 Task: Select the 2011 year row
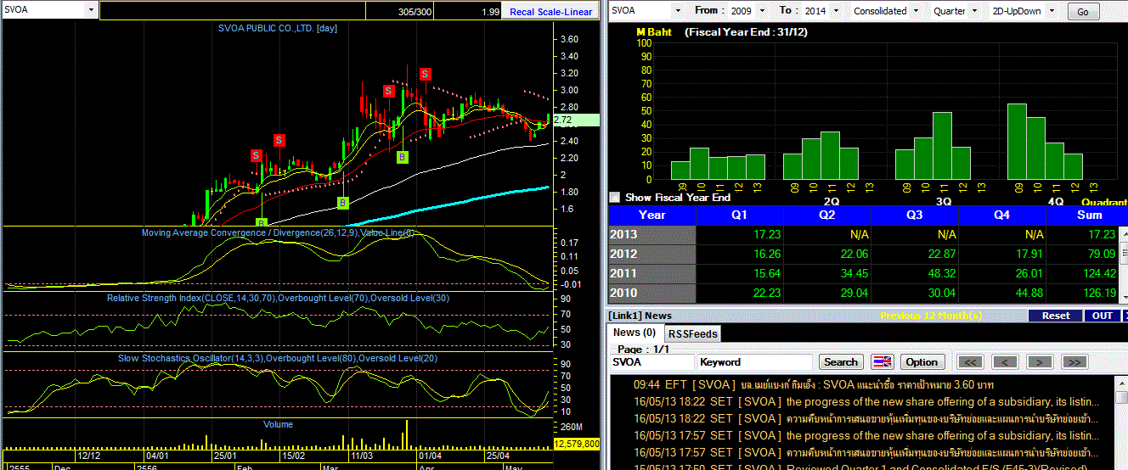coord(652,274)
